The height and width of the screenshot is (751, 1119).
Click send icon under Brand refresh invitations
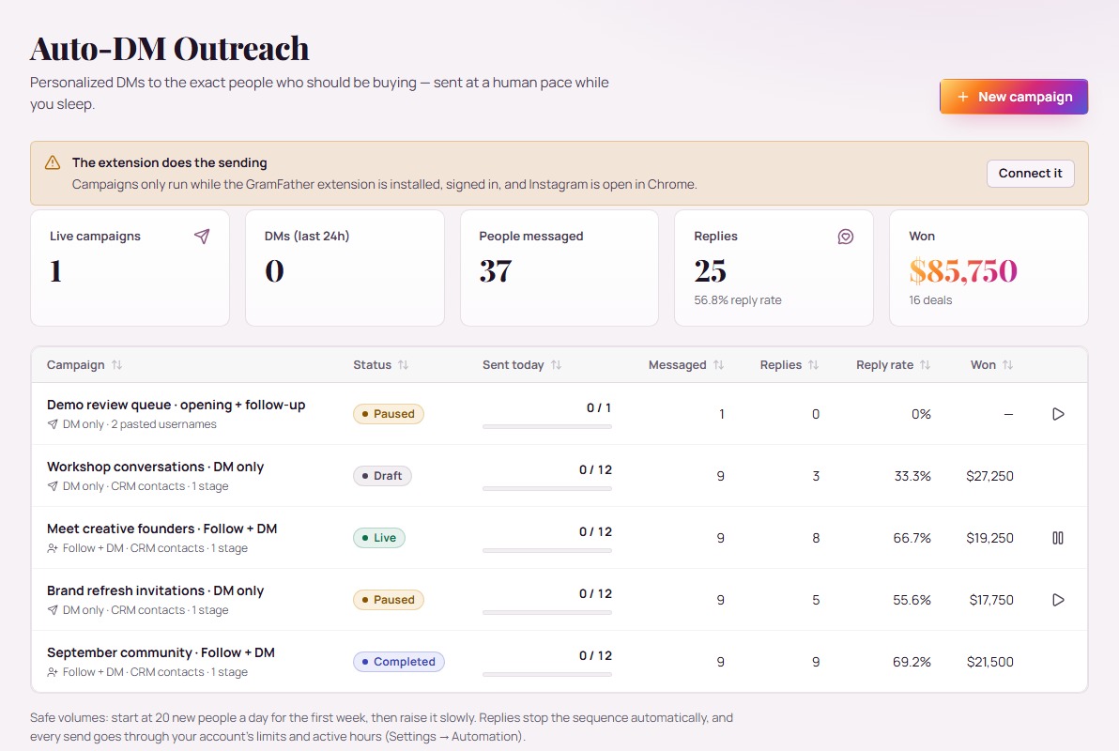(x=52, y=610)
